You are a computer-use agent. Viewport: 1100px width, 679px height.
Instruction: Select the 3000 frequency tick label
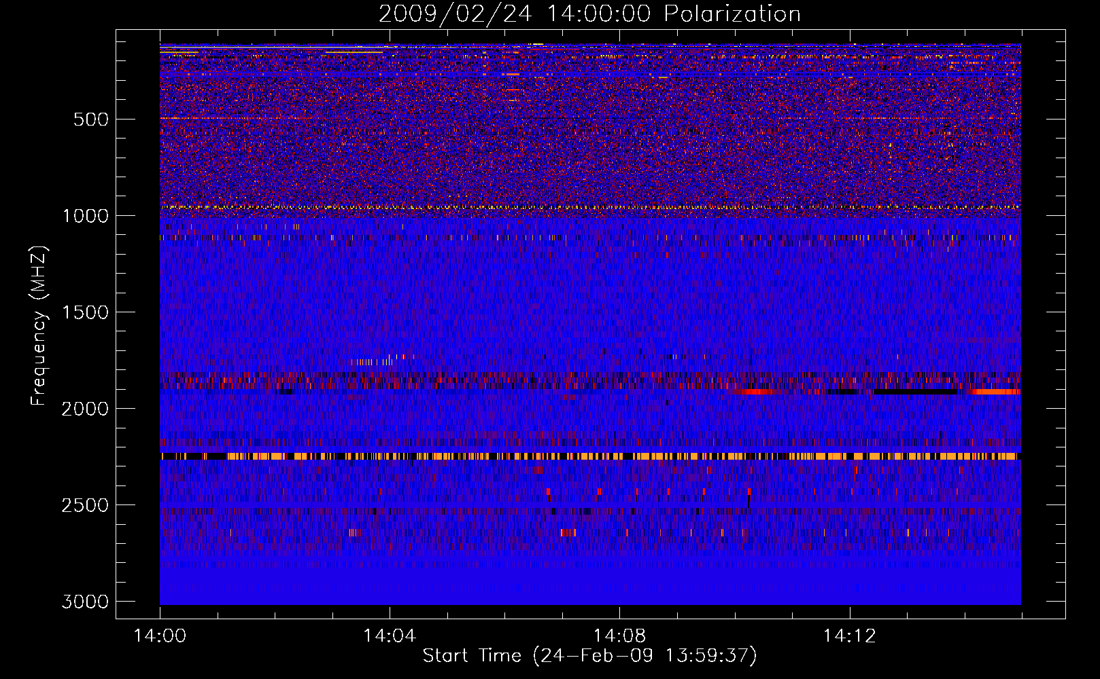tap(86, 602)
